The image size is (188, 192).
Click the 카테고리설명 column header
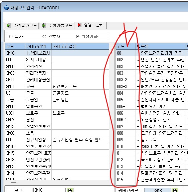[x=80, y=46]
